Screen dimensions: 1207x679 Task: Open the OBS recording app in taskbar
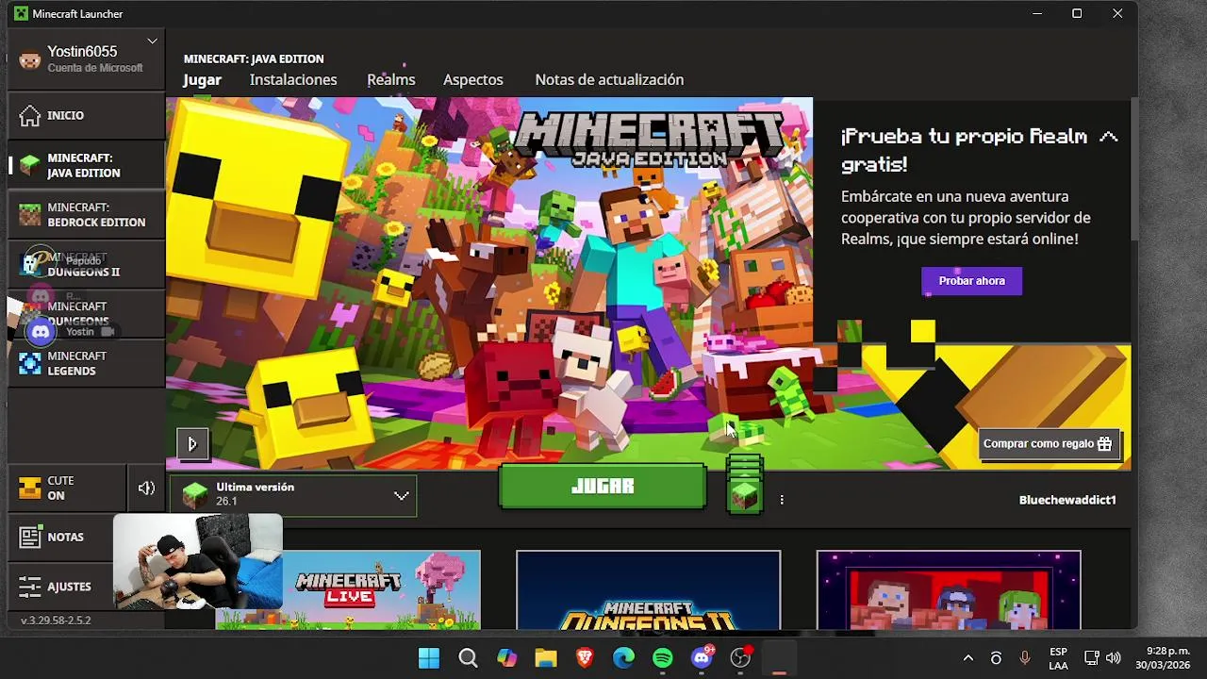pyautogui.click(x=741, y=658)
